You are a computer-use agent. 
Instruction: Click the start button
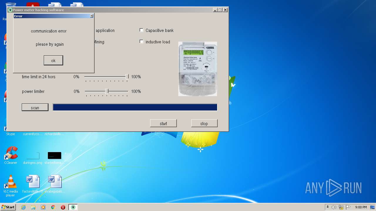click(x=163, y=123)
